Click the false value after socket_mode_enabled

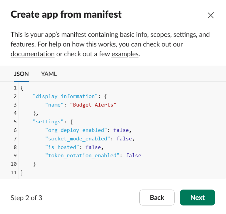(x=124, y=139)
